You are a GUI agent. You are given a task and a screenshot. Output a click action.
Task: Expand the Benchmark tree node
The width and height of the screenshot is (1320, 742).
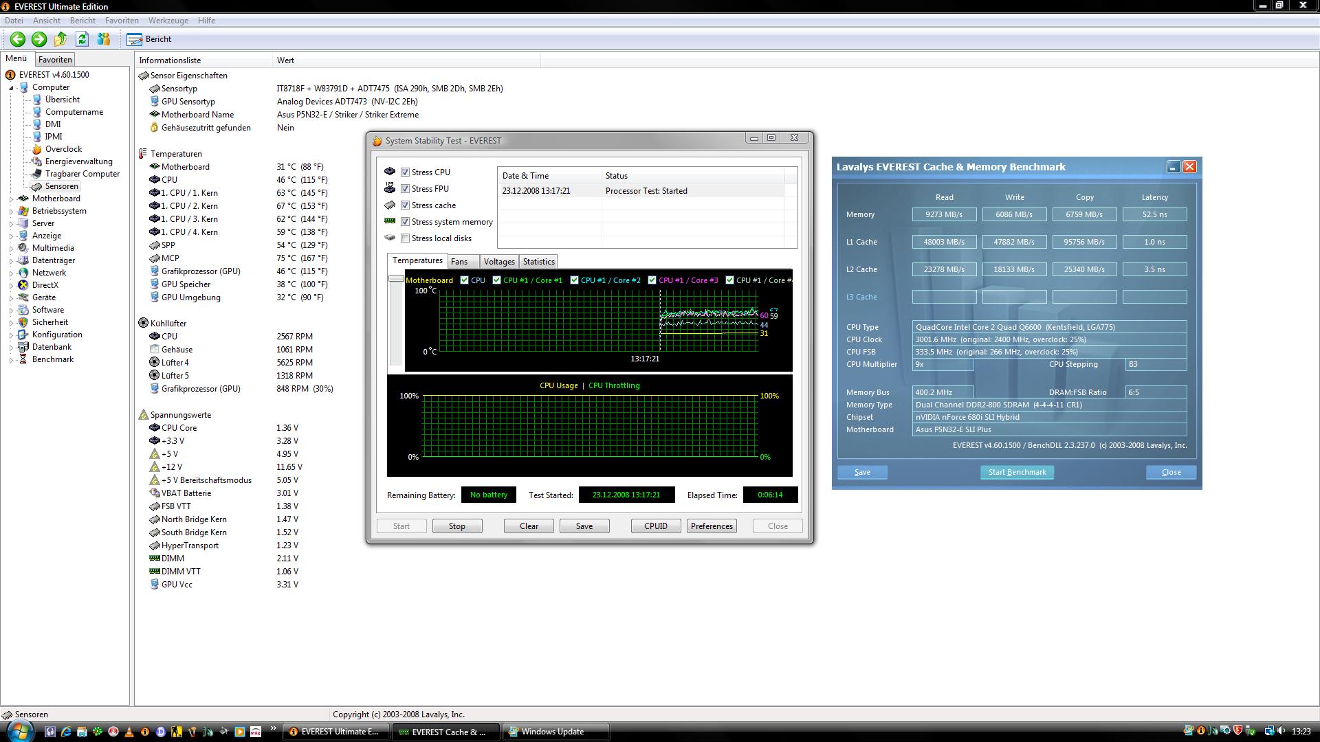[x=12, y=360]
